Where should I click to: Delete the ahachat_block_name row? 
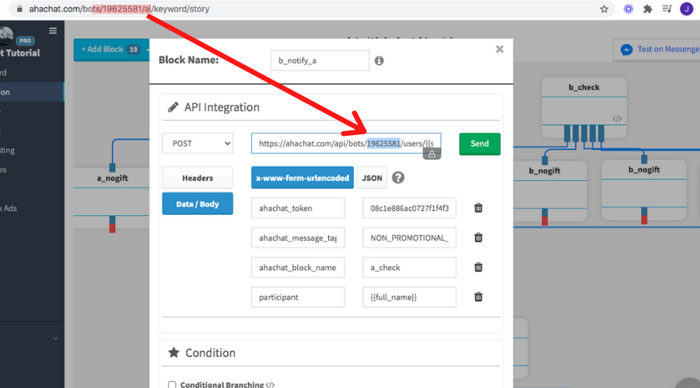[x=478, y=267]
